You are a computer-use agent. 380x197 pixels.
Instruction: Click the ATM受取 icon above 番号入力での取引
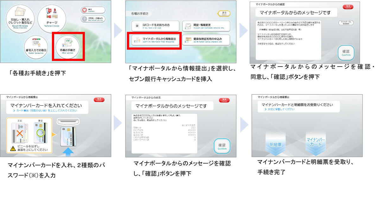tap(37, 42)
